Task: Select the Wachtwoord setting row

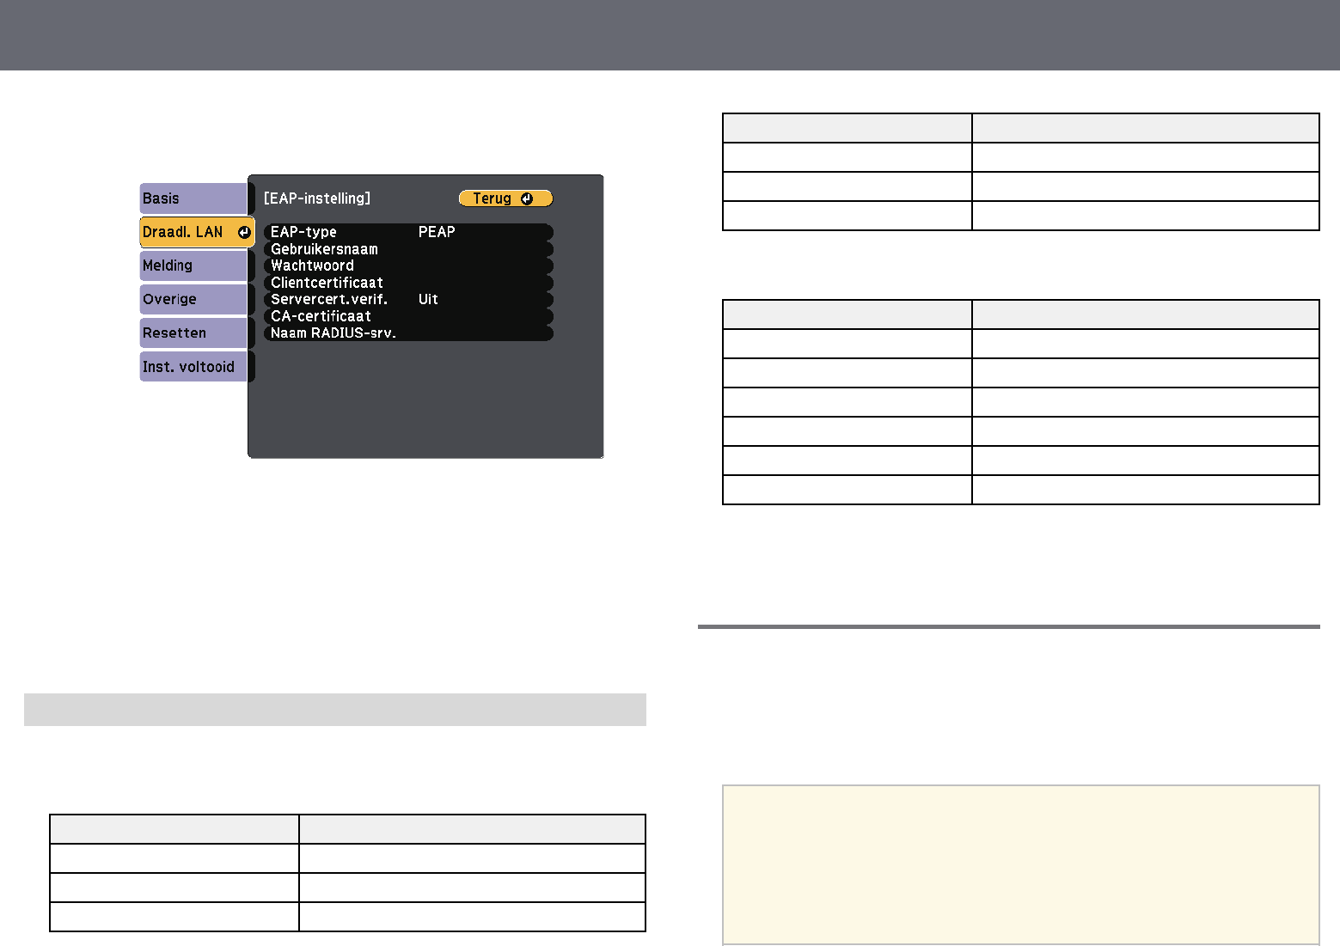Action: point(408,265)
